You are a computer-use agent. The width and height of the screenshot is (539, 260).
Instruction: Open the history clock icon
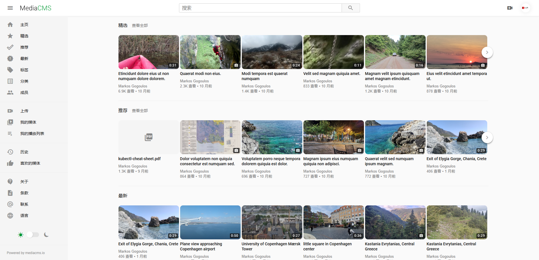tap(10, 152)
